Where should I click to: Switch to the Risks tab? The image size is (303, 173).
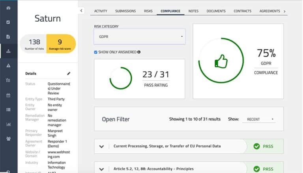148,11
